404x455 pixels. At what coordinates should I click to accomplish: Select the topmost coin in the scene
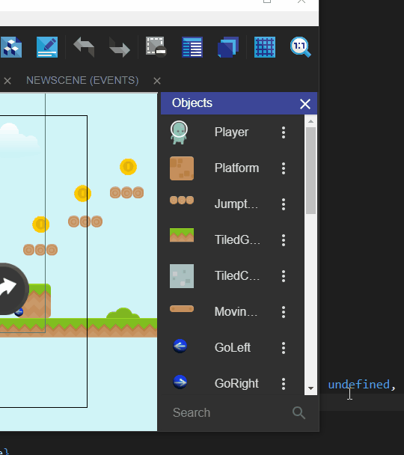pos(128,167)
